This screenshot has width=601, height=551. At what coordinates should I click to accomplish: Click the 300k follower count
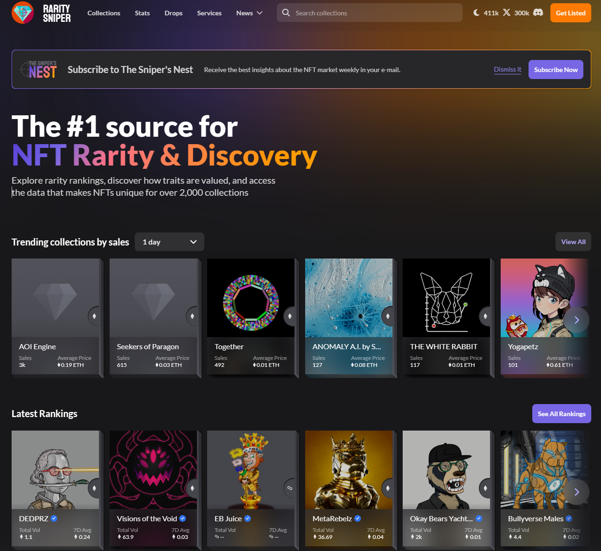click(522, 13)
